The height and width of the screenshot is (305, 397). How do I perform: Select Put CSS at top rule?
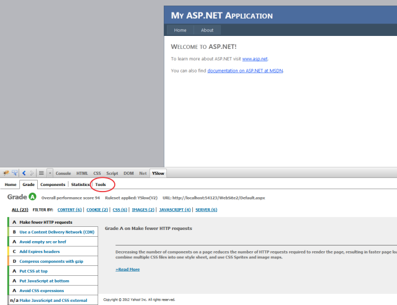click(53, 271)
